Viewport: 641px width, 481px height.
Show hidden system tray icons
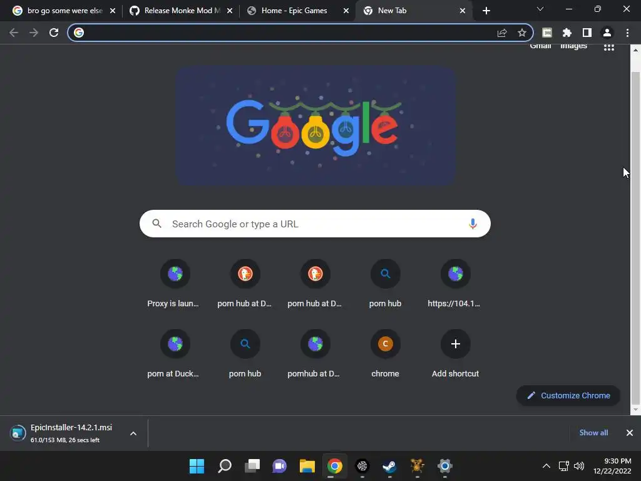[546, 466]
